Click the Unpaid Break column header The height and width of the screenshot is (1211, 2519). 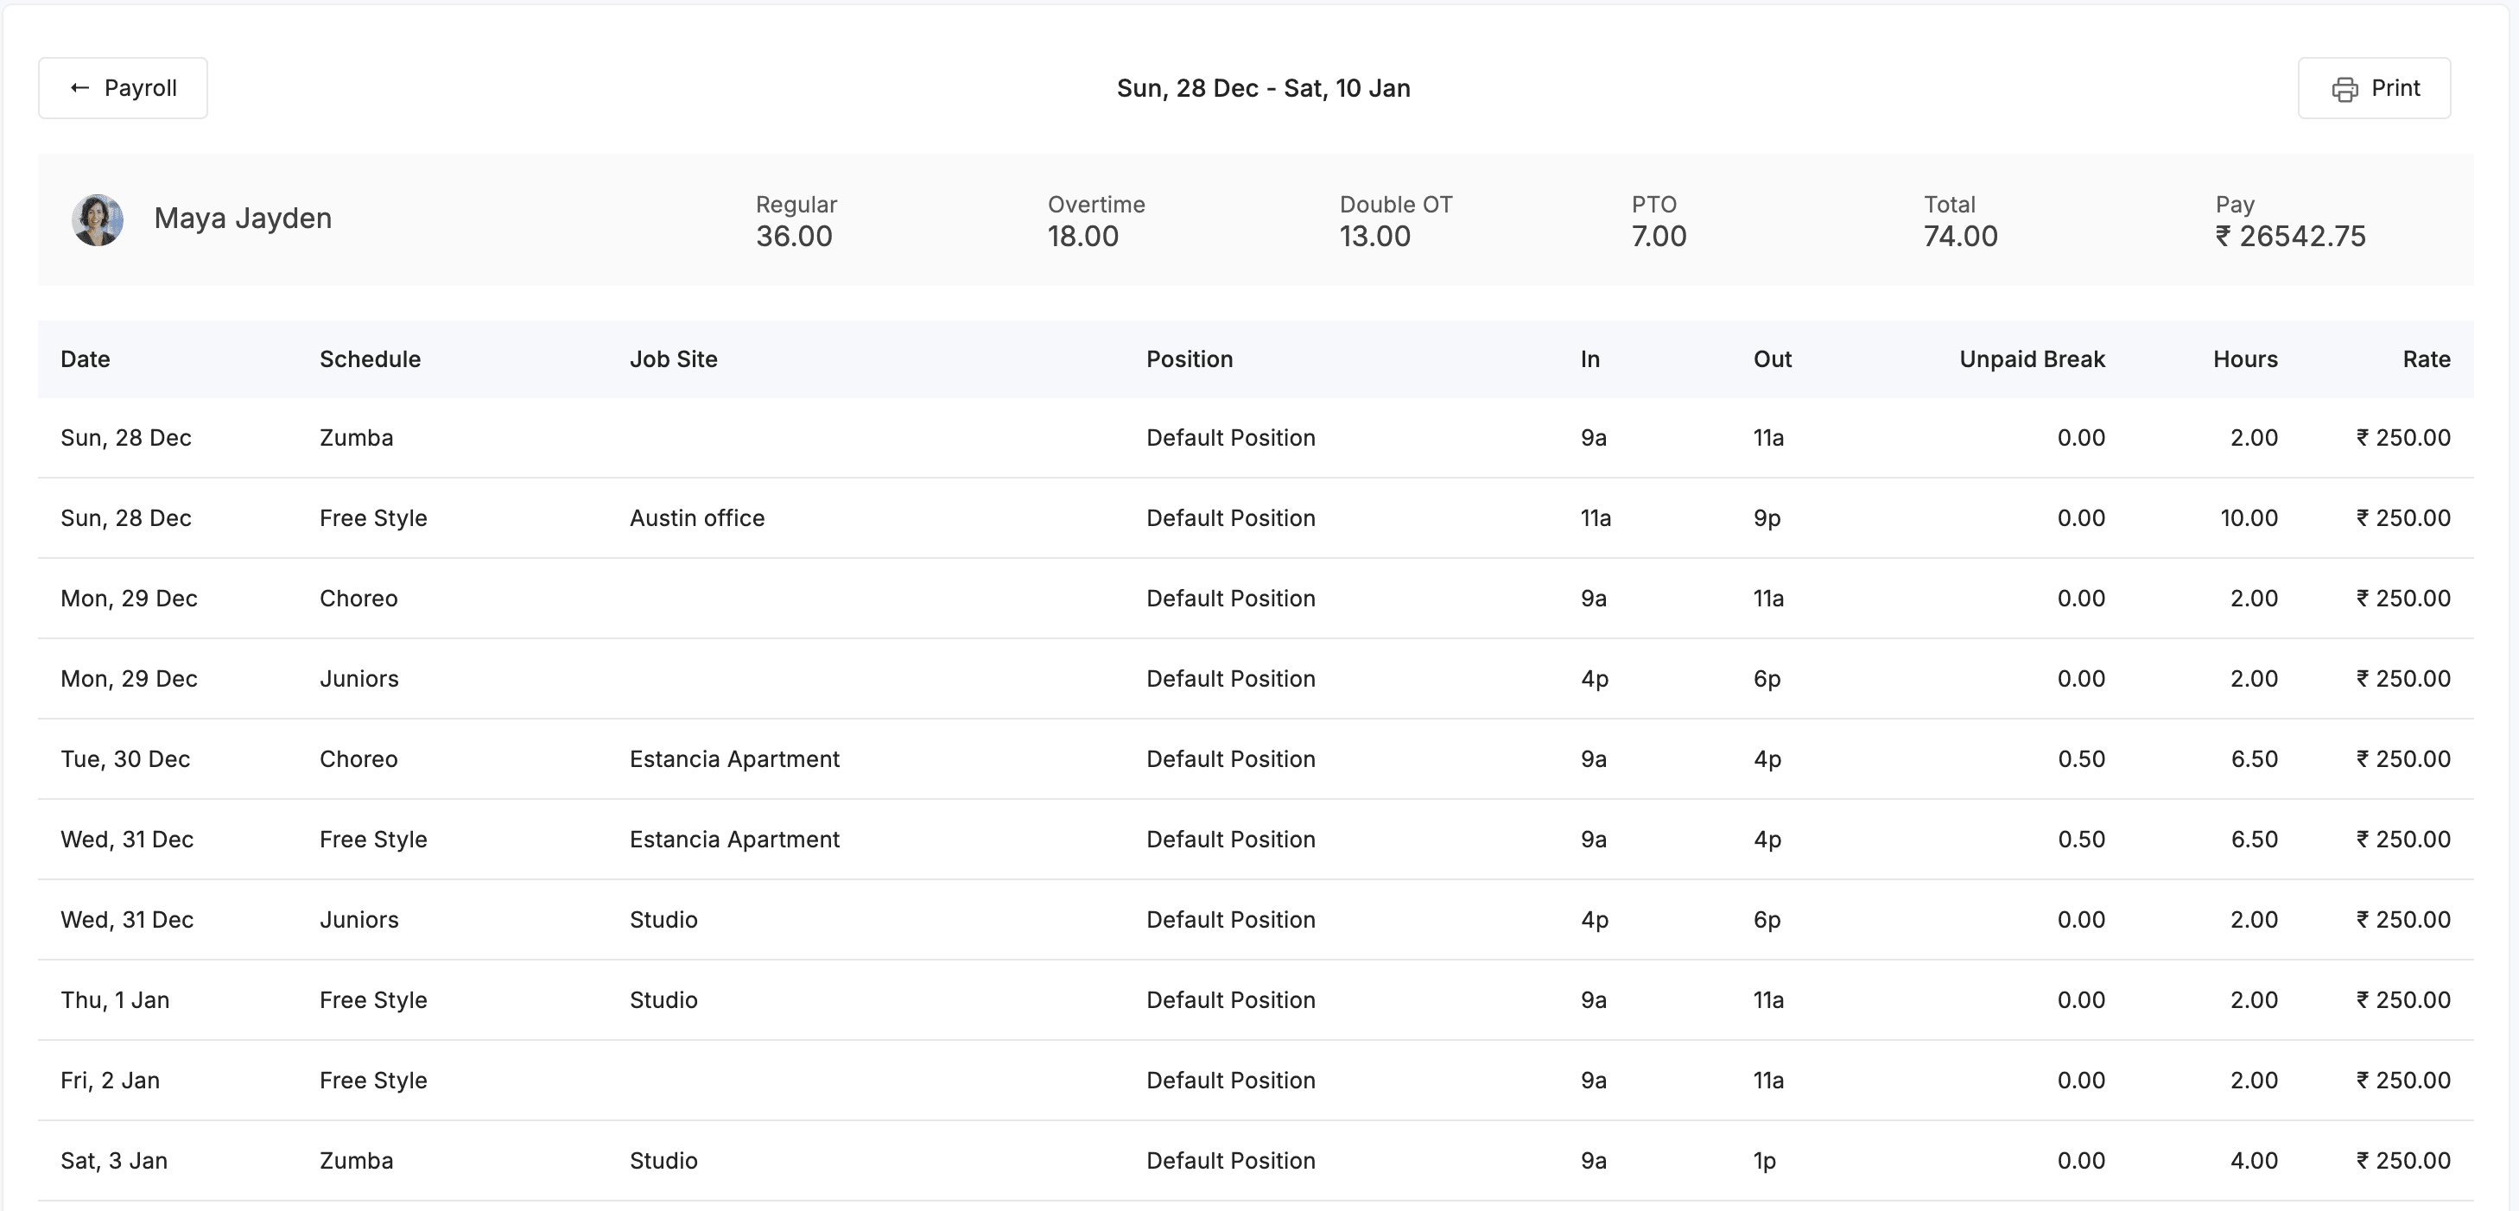(2031, 358)
